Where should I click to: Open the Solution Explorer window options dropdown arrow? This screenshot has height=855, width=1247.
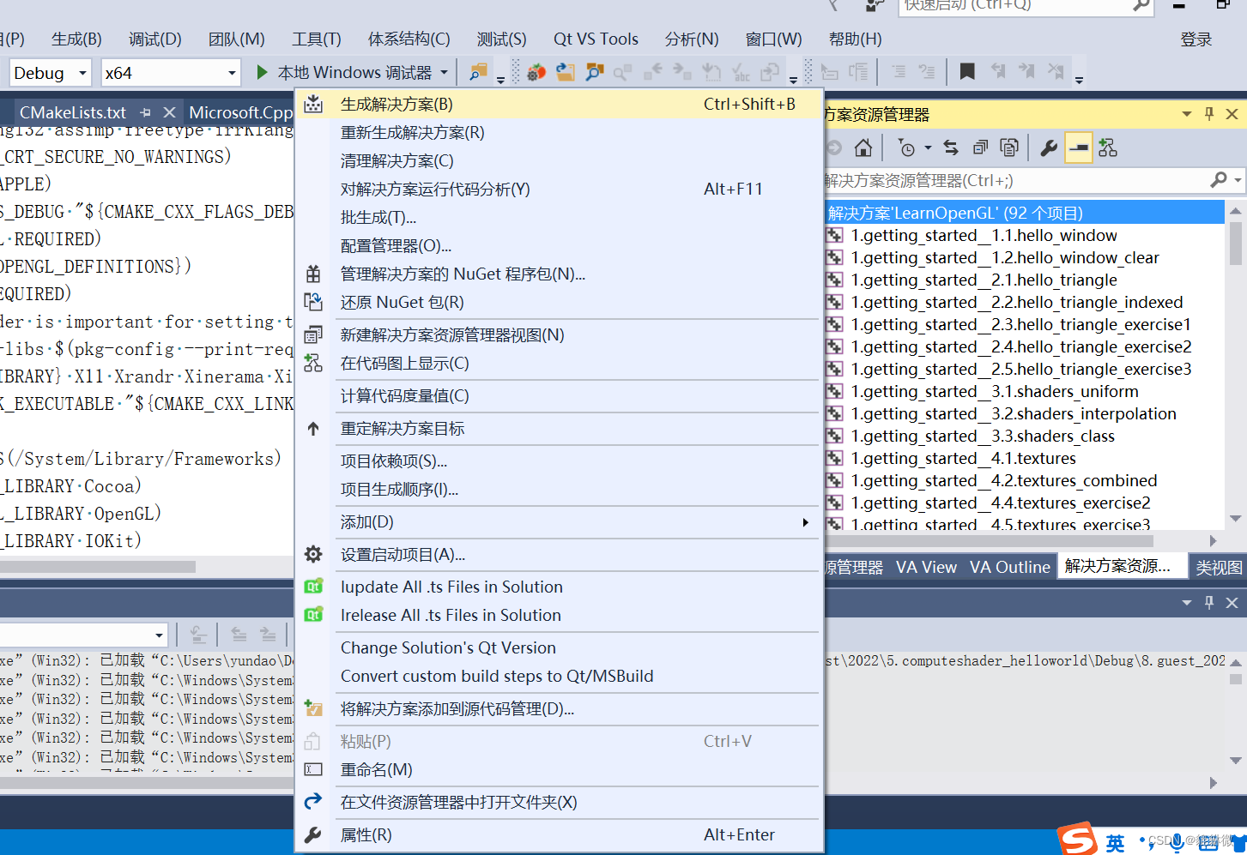tap(1187, 114)
